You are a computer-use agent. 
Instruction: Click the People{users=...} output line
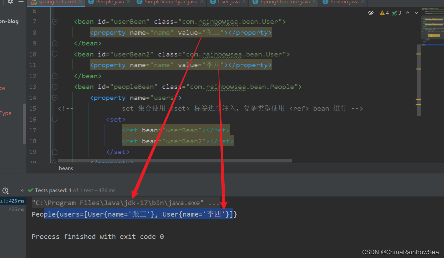point(135,214)
